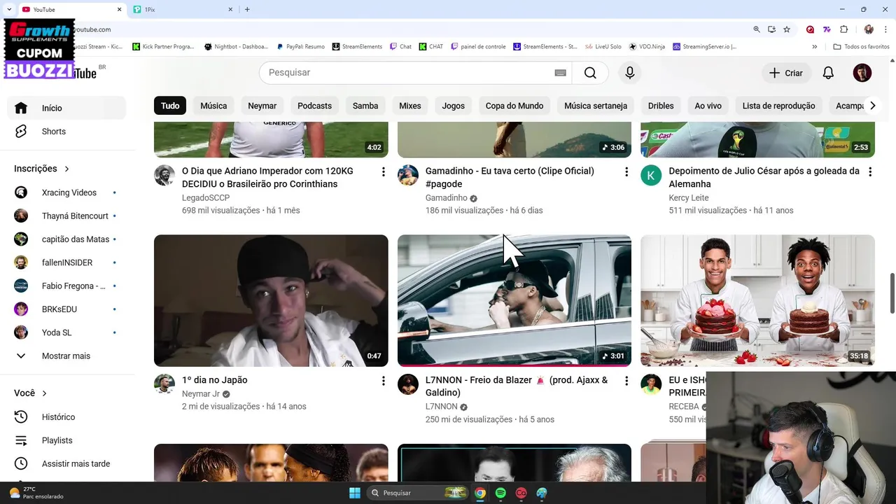Screen dimensions: 896x504
Task: Click Neymar Jr channel avatar
Action: pos(164,384)
